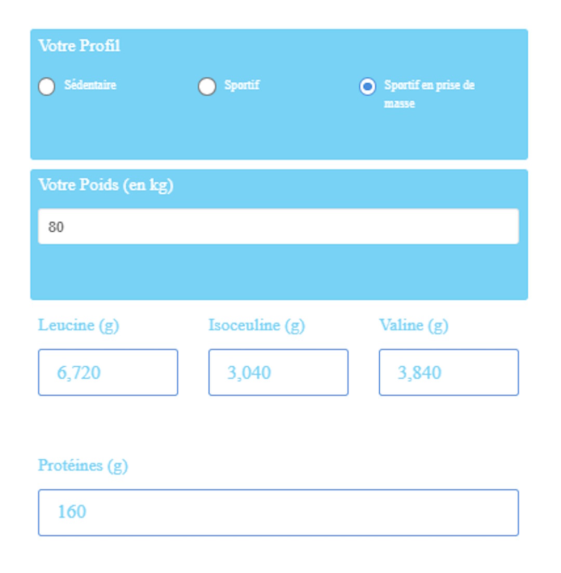Image resolution: width=561 pixels, height=573 pixels.
Task: Click the 160 protein value
Action: click(x=72, y=512)
